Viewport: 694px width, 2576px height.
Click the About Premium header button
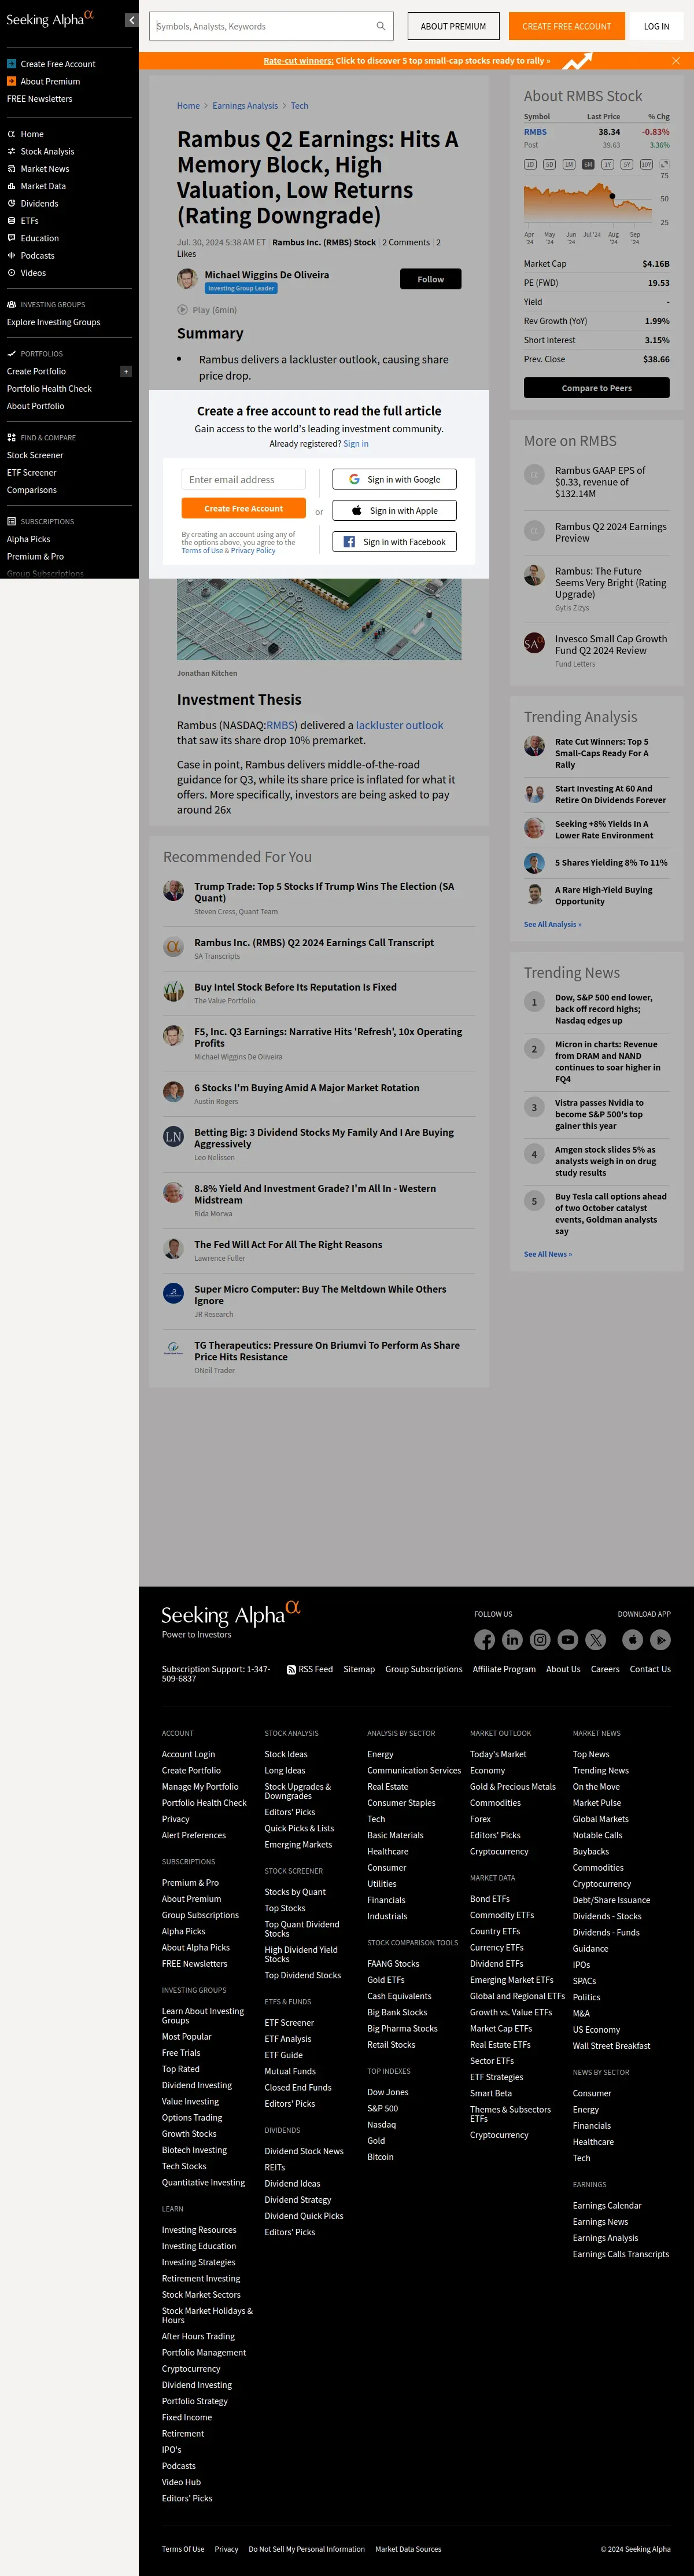(x=453, y=26)
